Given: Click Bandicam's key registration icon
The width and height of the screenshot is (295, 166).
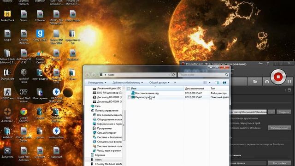Looking at the screenshot, I should click(260, 64).
